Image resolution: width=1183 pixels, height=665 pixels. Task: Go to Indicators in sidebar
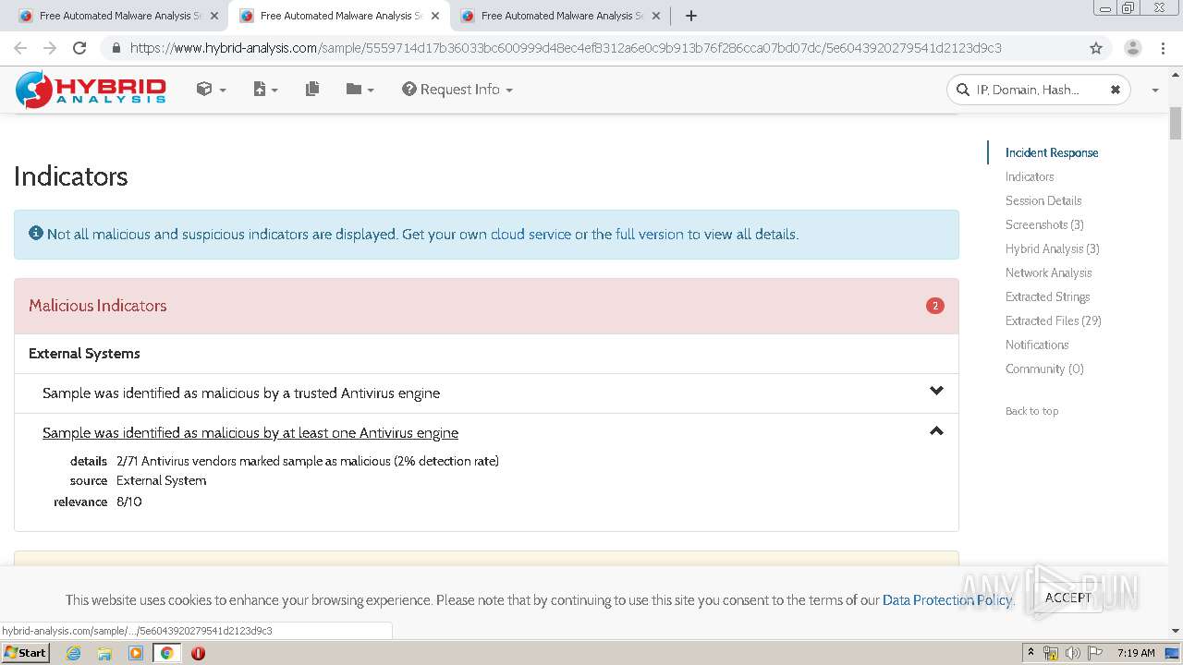click(x=1030, y=176)
